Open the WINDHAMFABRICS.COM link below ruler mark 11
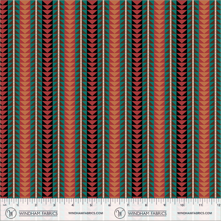This screenshot has width=221, height=221. [x=194, y=213]
